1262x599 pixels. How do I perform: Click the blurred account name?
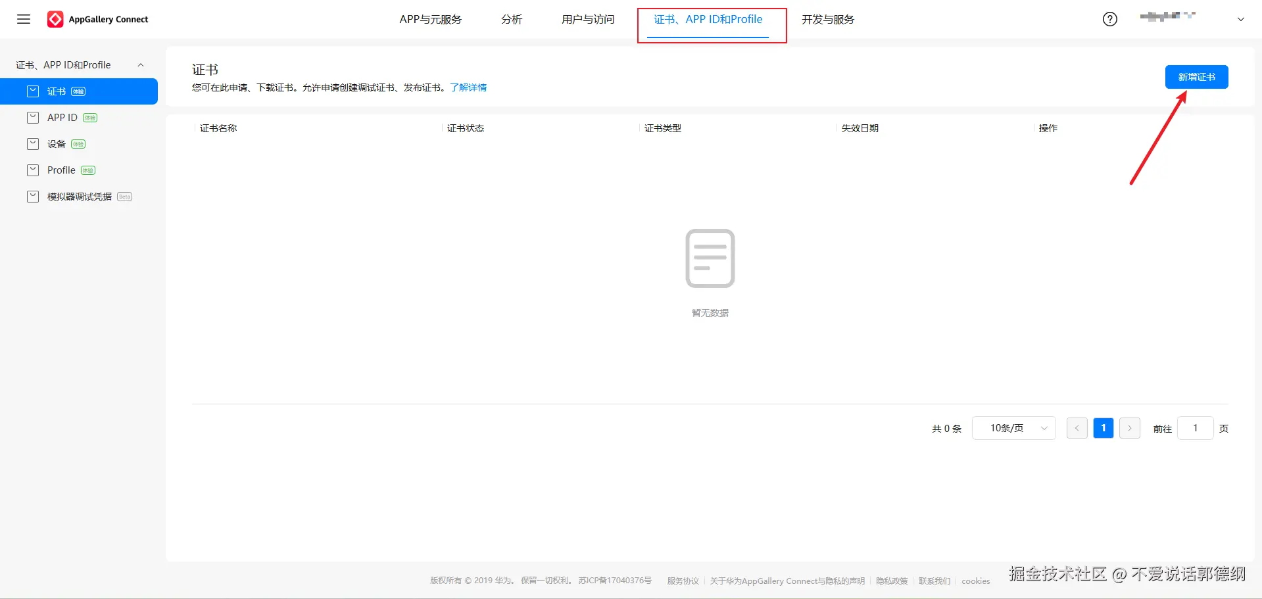[x=1168, y=16]
